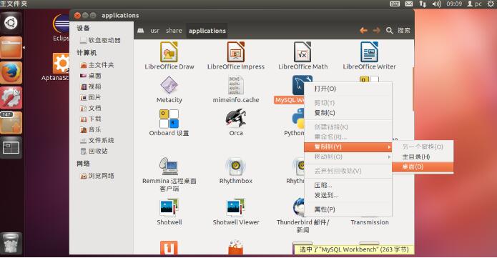
Task: Select the Thunderbird 邮件/新闻 icon
Action: coord(298,207)
